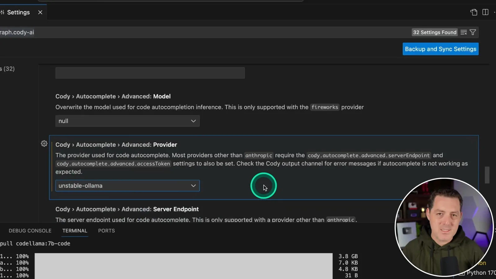Open the unstable-ollama provider dropdown
The width and height of the screenshot is (496, 279).
(x=127, y=186)
